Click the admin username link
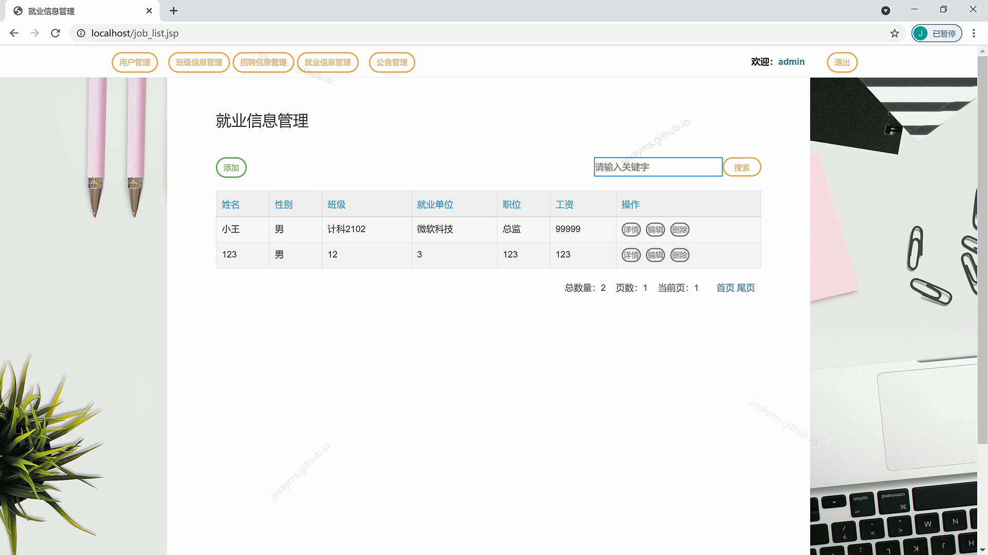Screen dimensions: 988x555 [791, 62]
